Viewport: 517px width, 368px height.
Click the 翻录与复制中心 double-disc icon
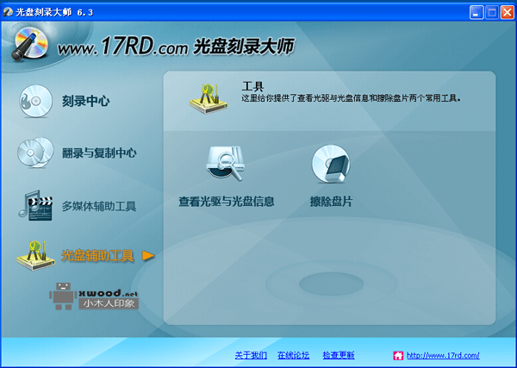click(35, 153)
